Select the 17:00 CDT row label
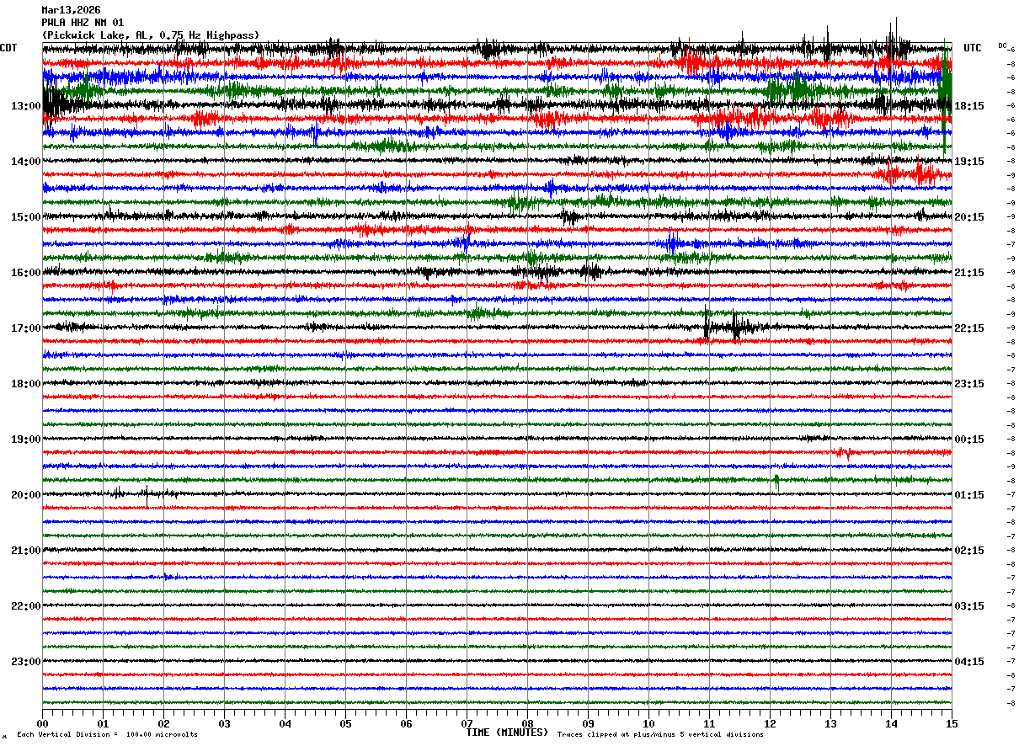 pos(26,328)
